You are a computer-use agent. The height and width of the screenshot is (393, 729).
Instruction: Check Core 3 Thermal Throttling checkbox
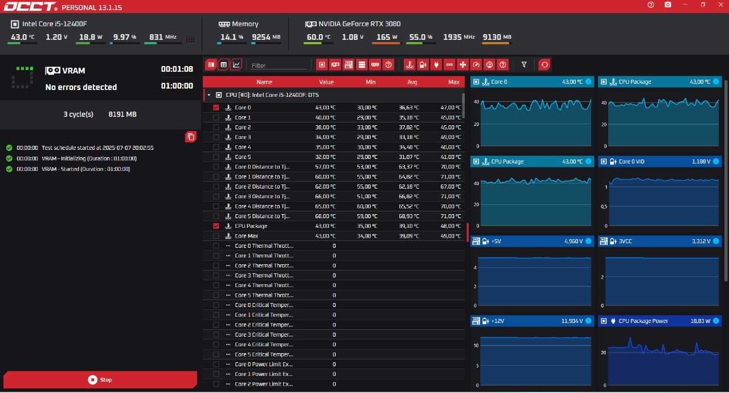coord(216,275)
